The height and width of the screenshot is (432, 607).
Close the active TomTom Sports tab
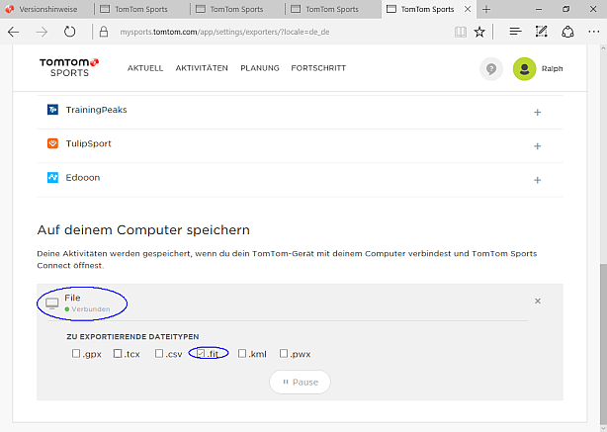[468, 9]
